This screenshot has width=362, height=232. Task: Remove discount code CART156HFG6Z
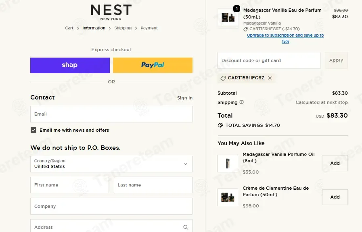coord(270,78)
